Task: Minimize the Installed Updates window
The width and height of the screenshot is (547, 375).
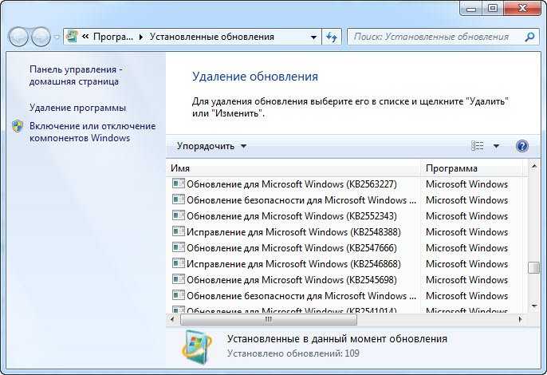Action: tap(471, 9)
